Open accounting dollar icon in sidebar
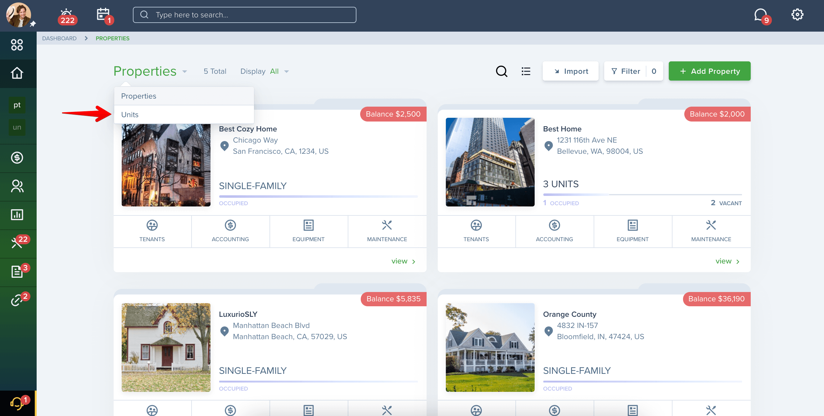Image resolution: width=824 pixels, height=416 pixels. coord(17,158)
